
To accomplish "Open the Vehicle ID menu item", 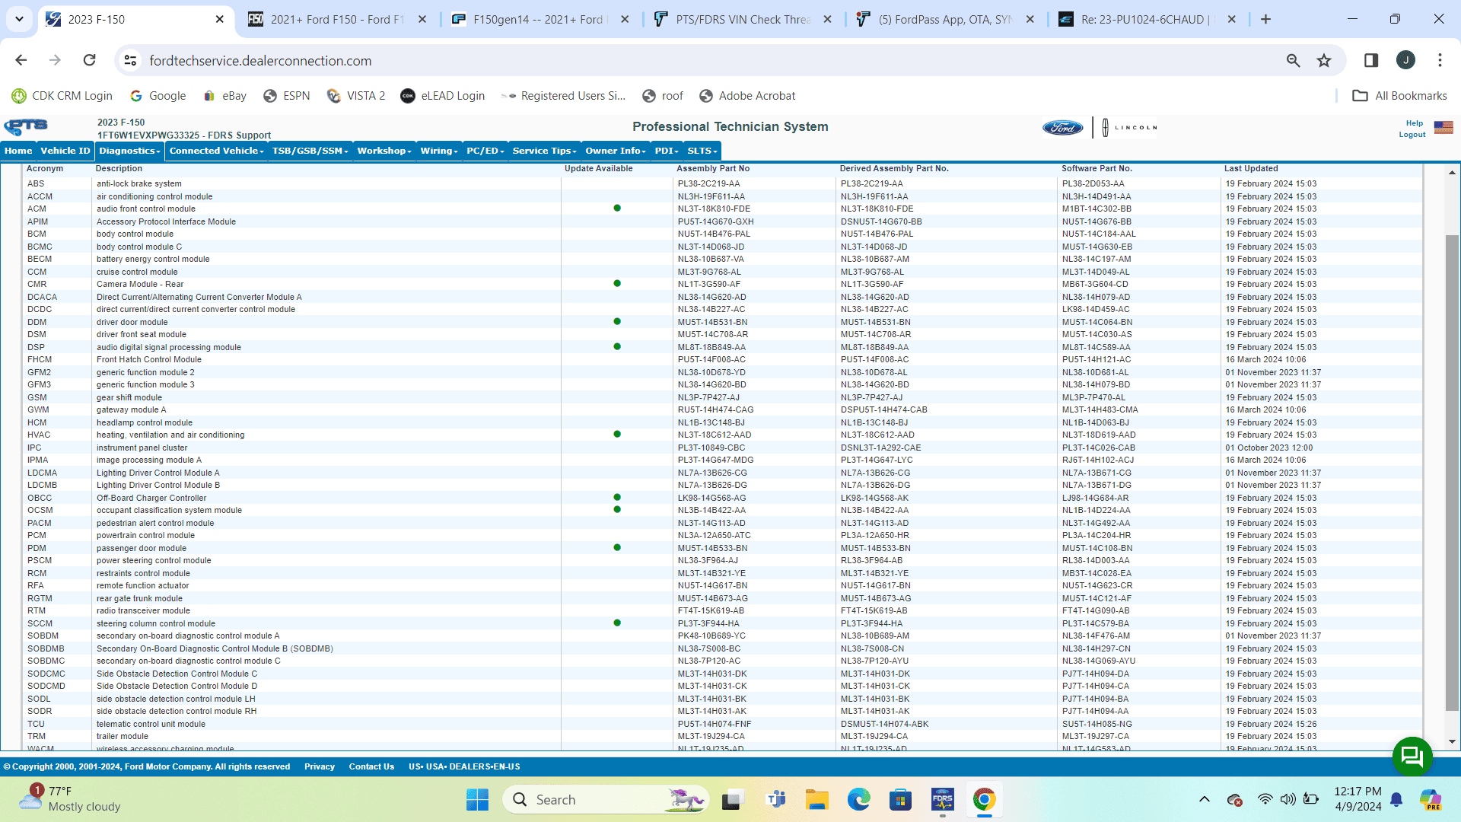I will click(65, 151).
